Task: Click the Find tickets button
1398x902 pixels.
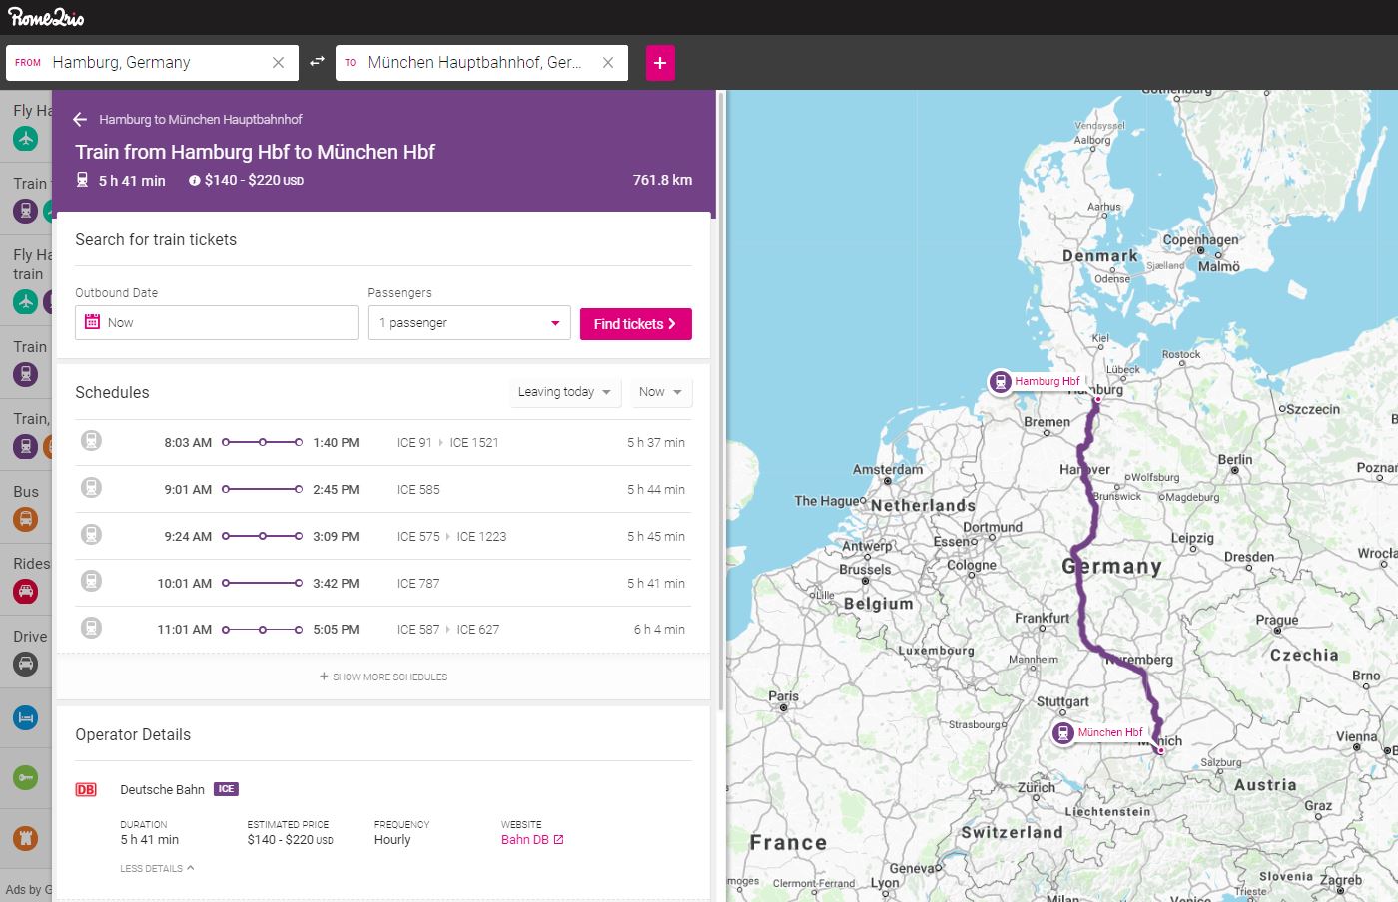Action: [635, 324]
